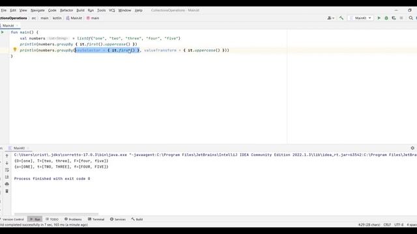Image resolution: width=417 pixels, height=234 pixels.
Task: Open the Code menu
Action: coord(52,10)
